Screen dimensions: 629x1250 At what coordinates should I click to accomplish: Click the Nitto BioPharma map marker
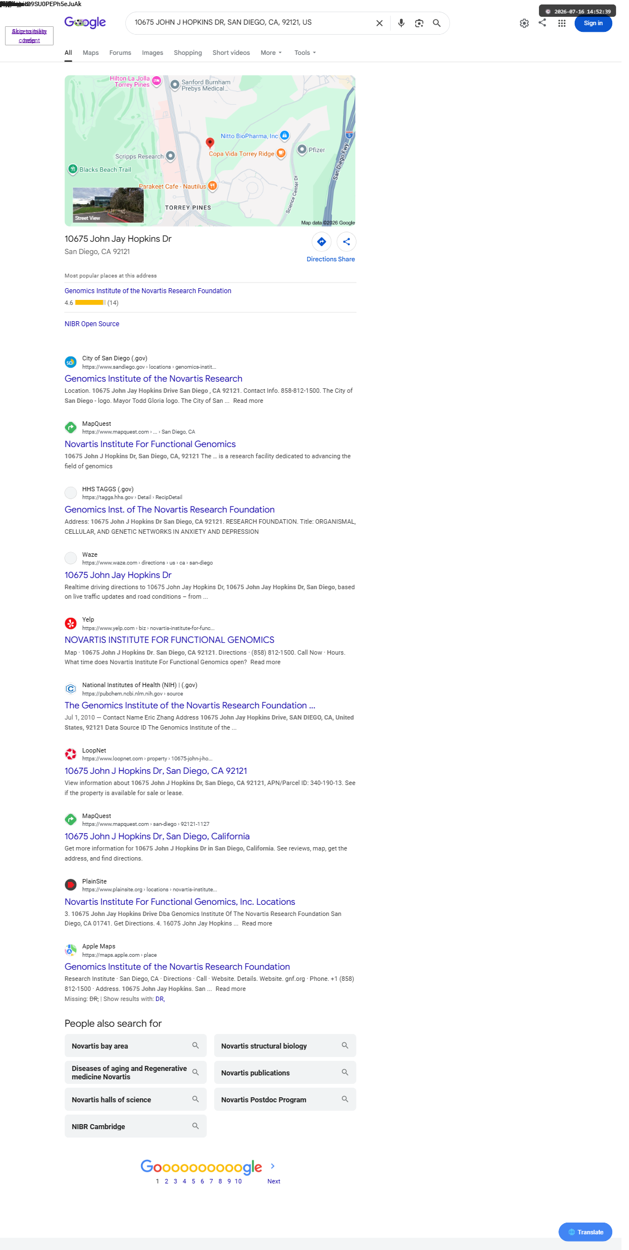point(284,135)
